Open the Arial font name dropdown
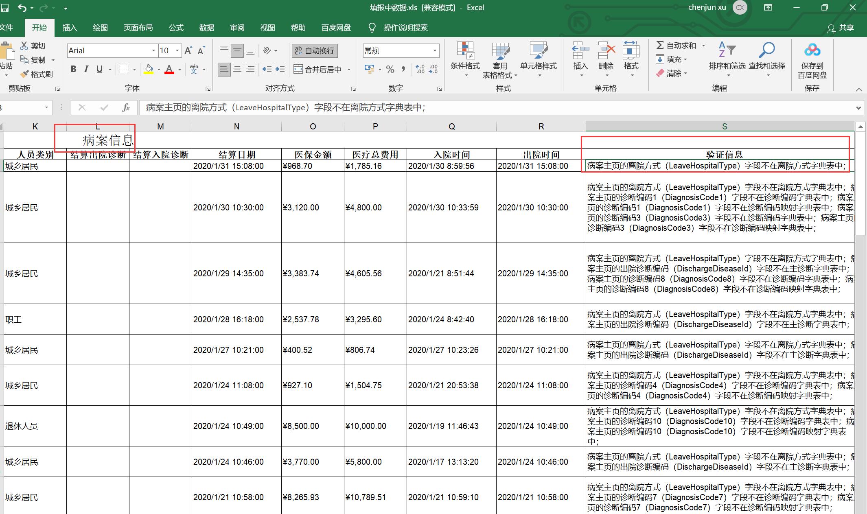 (153, 50)
